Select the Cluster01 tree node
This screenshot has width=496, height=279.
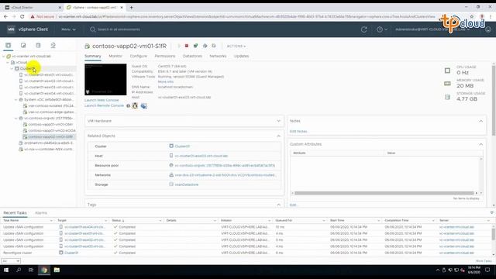[x=27, y=69]
